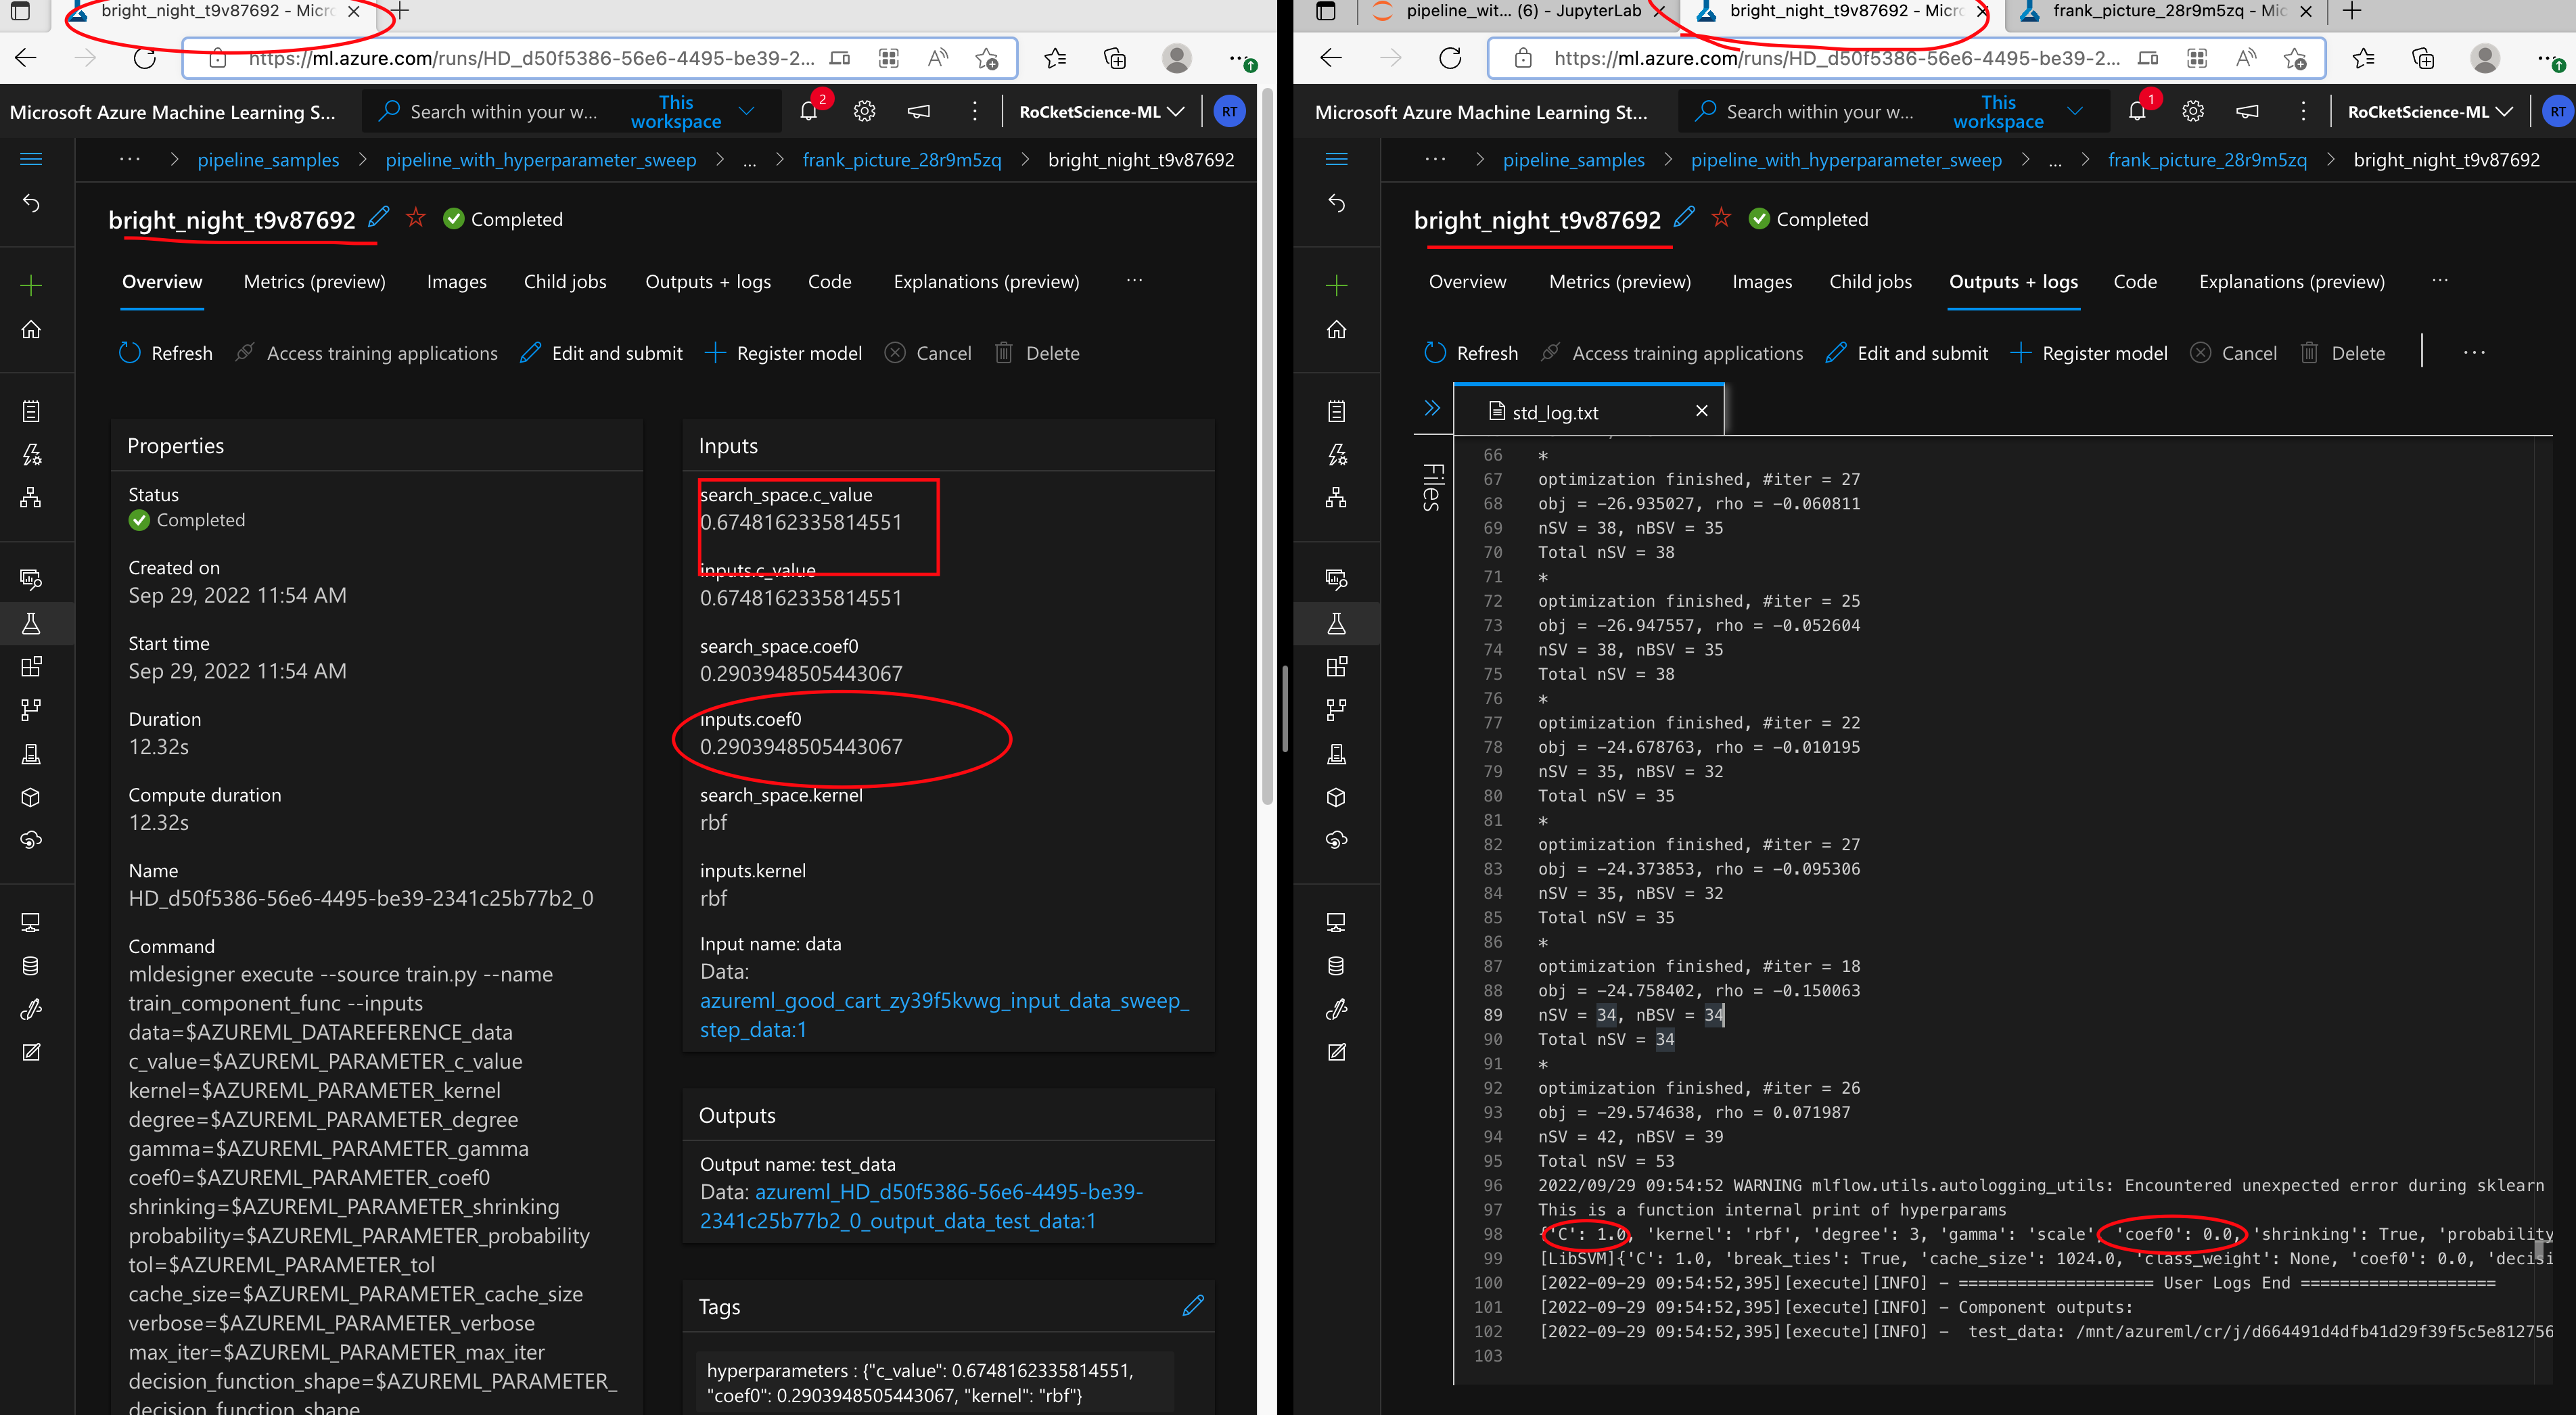2576x1415 pixels.
Task: Open the notifications bell showing 2 alerts
Action: coord(809,111)
